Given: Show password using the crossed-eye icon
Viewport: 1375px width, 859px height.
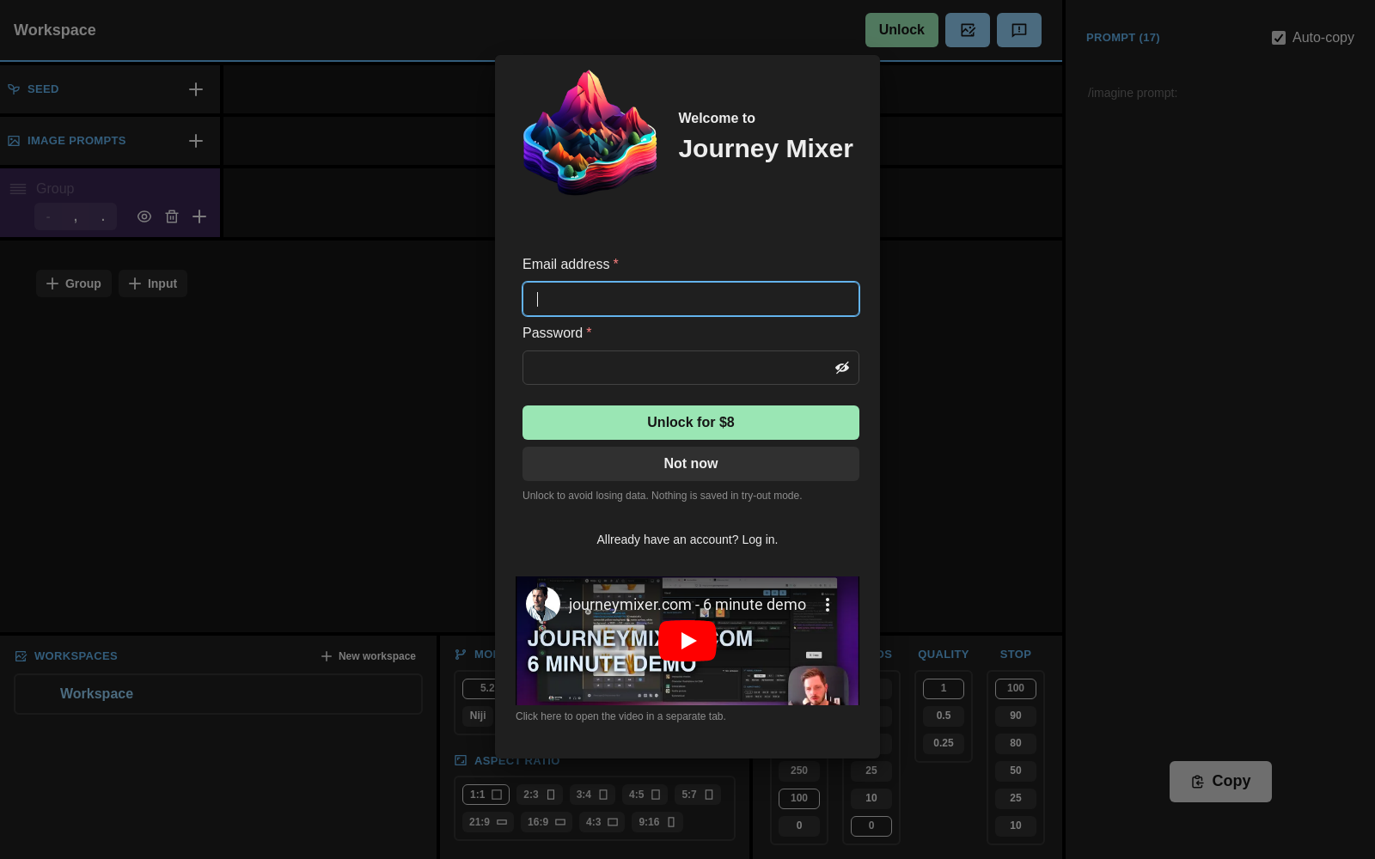Looking at the screenshot, I should coord(842,368).
